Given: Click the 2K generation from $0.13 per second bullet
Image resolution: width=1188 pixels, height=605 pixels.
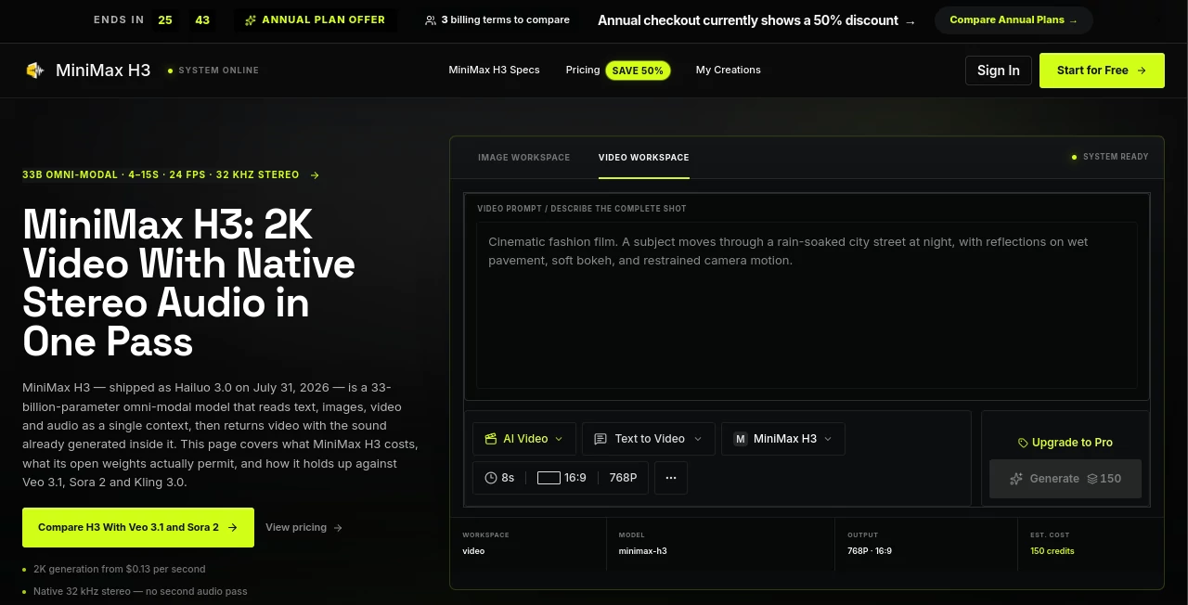Looking at the screenshot, I should pyautogui.click(x=120, y=569).
